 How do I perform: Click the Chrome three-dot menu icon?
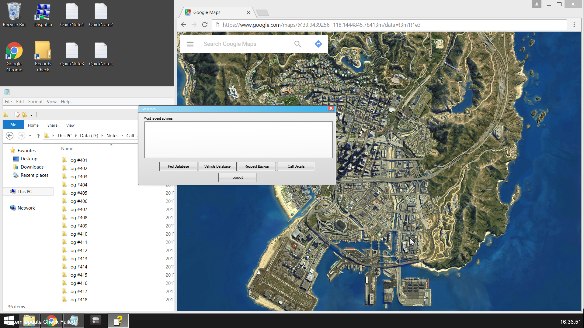tap(574, 25)
